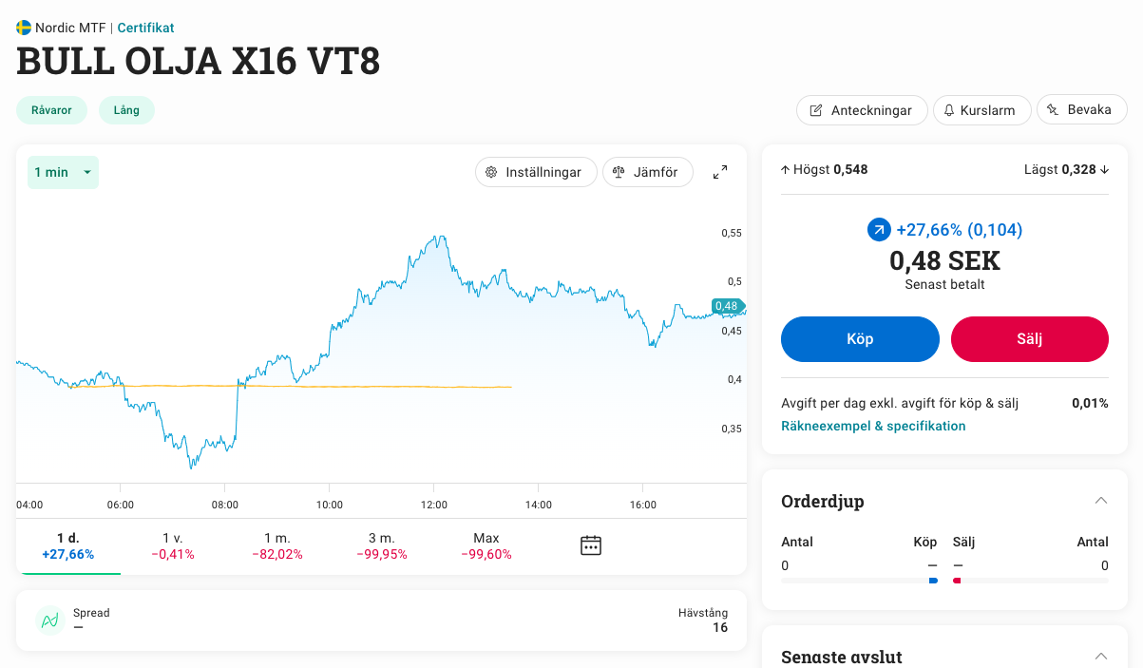This screenshot has width=1143, height=668.
Task: Click the Swedish flag icon
Action: (24, 28)
